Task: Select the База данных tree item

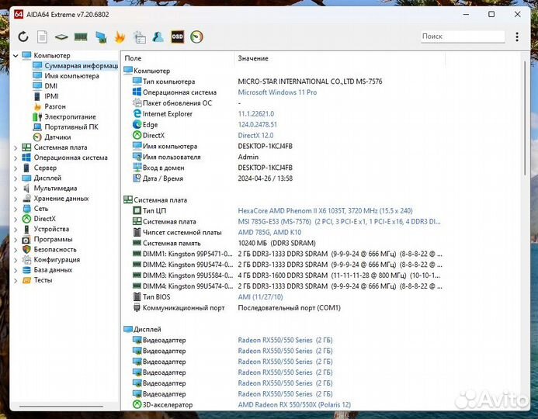Action: [x=47, y=270]
